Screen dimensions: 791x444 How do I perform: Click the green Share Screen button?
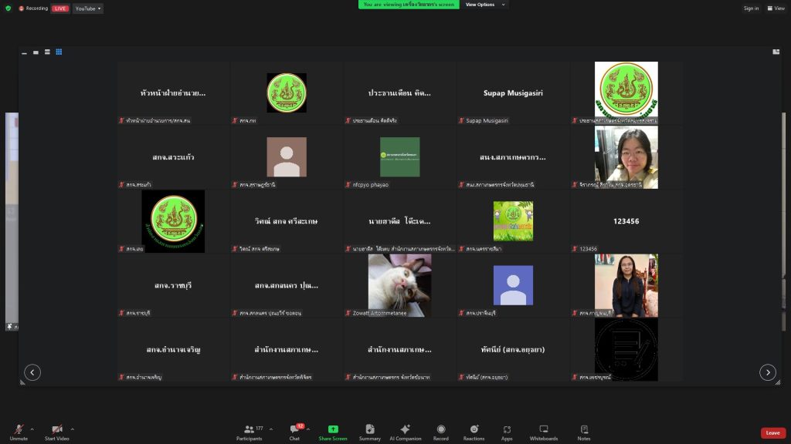333,432
